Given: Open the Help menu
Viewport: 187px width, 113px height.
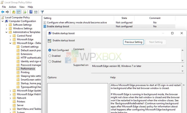Looking at the screenshot, I should coord(30,7).
